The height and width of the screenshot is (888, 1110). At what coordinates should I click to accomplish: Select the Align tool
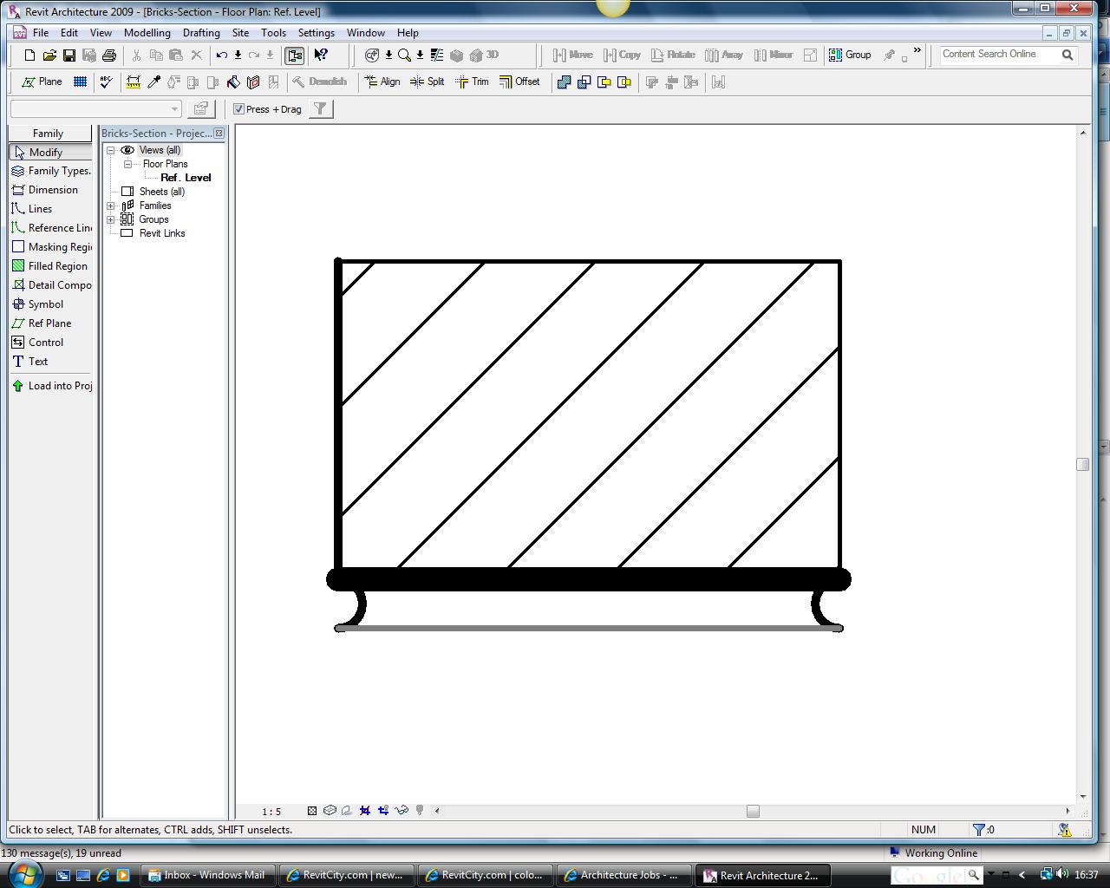tap(382, 82)
